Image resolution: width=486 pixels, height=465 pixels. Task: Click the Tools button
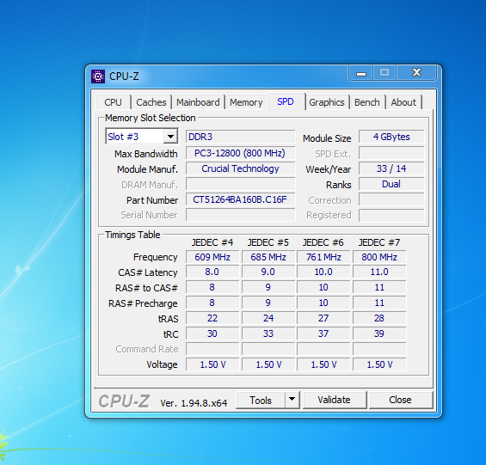point(261,400)
